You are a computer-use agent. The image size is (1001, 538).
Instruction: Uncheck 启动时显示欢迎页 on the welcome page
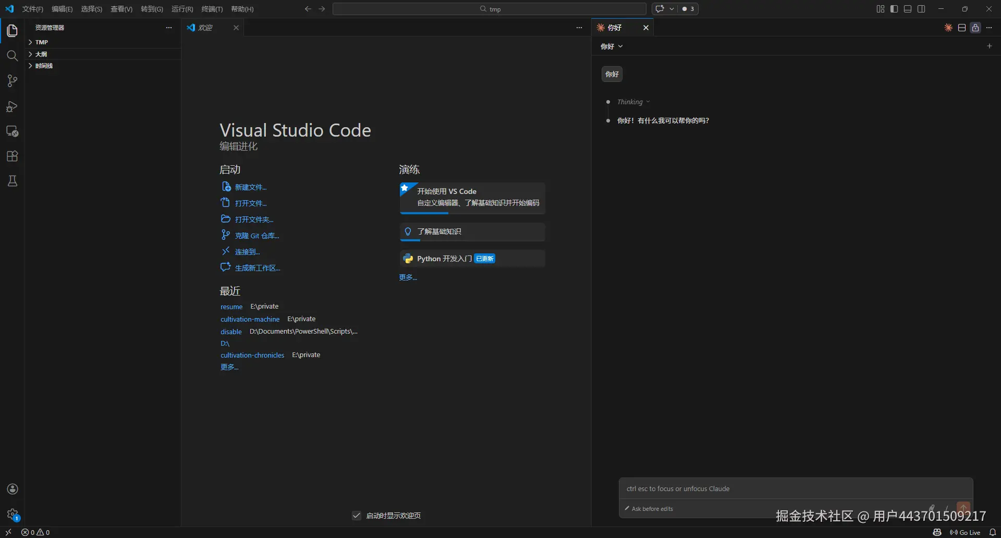point(356,516)
